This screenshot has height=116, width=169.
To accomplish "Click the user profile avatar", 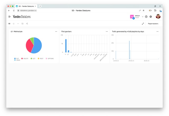I will tap(158, 16).
